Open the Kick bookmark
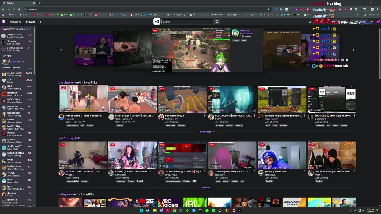 64,15
